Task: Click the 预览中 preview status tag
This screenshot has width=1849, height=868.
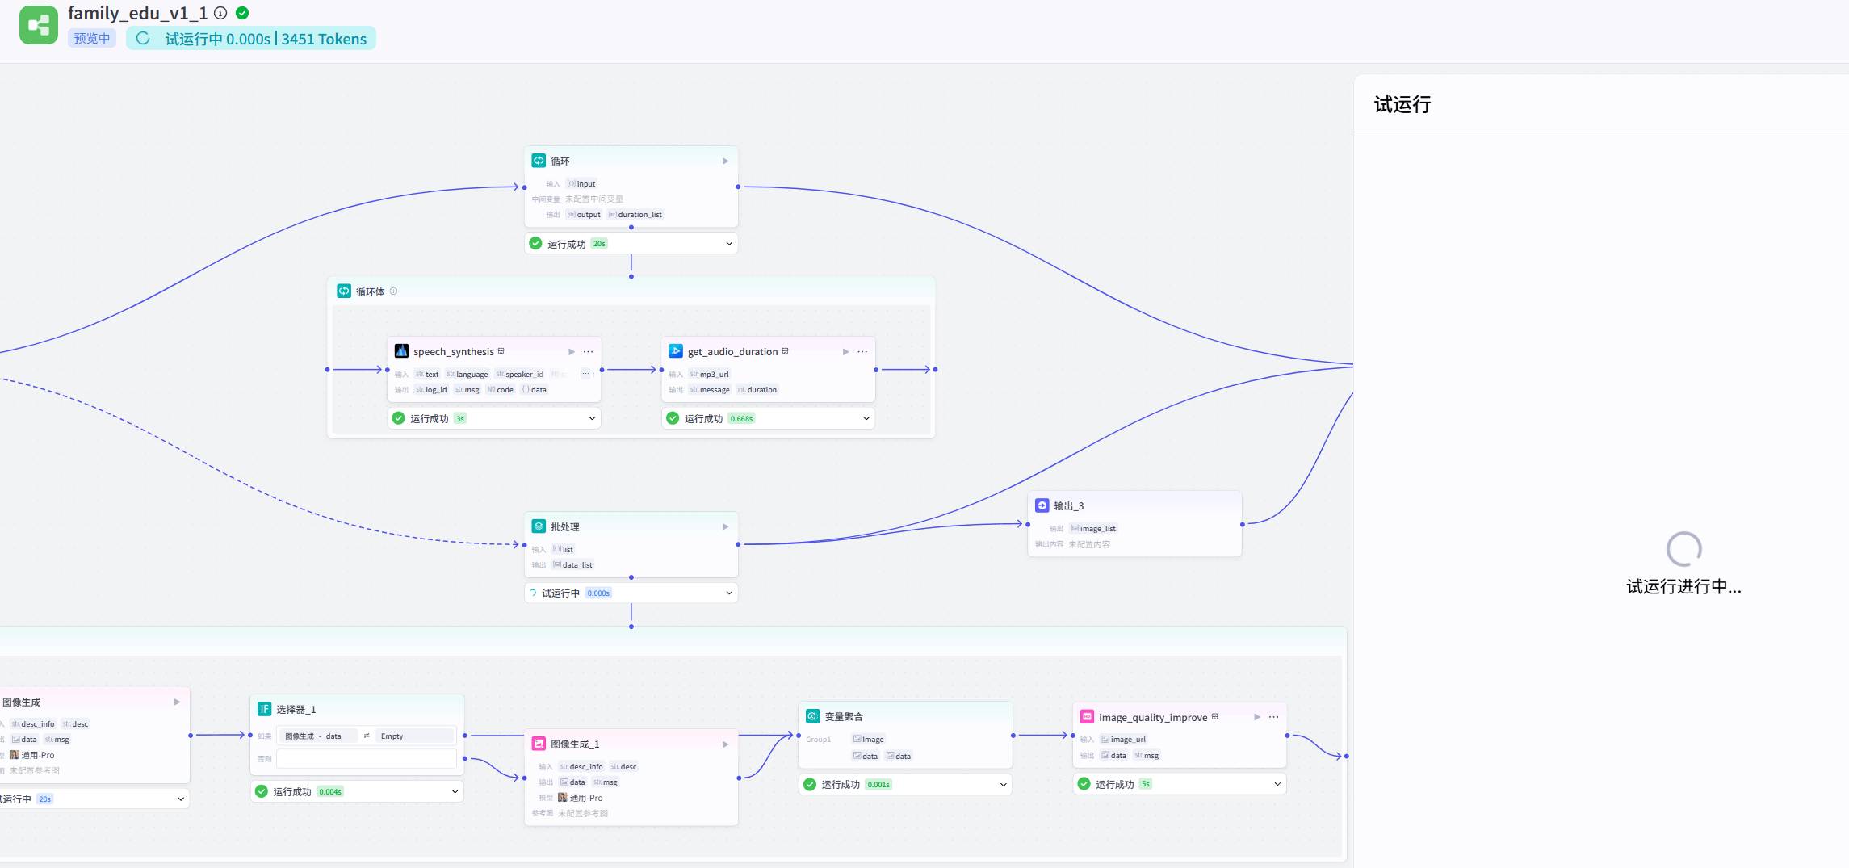Action: (x=92, y=39)
